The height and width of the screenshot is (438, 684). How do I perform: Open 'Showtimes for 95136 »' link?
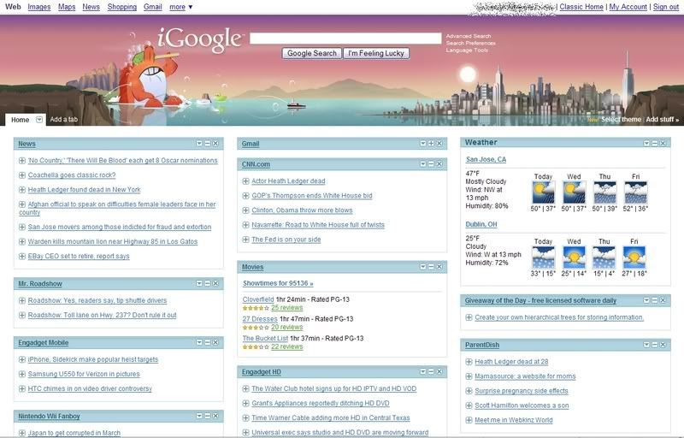278,283
